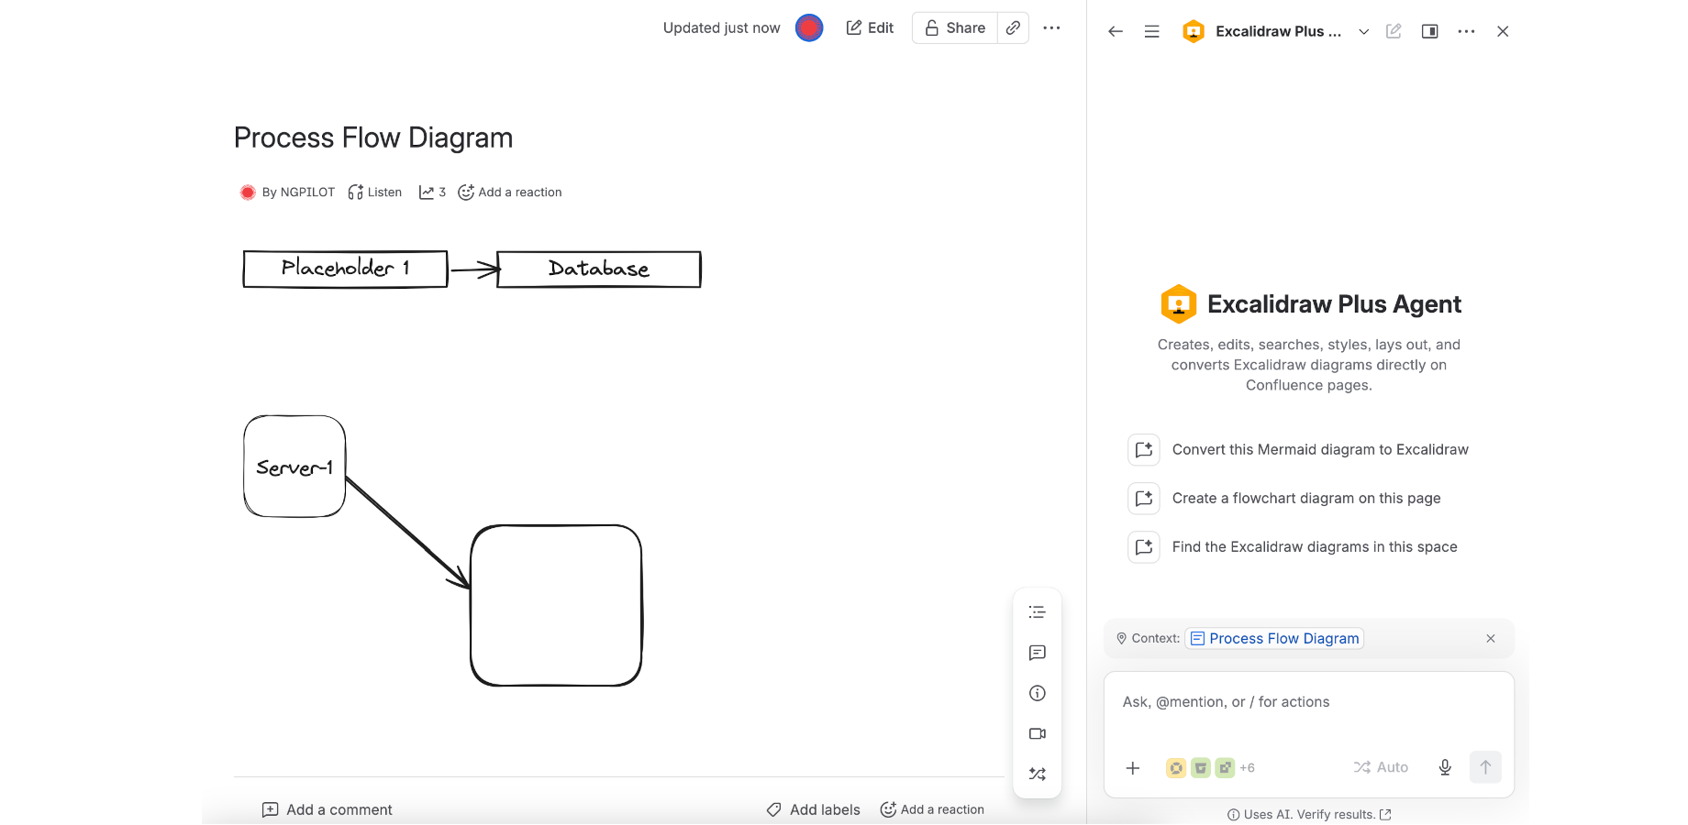Expand the Excalidraw Plus agent dropdown

click(1364, 31)
